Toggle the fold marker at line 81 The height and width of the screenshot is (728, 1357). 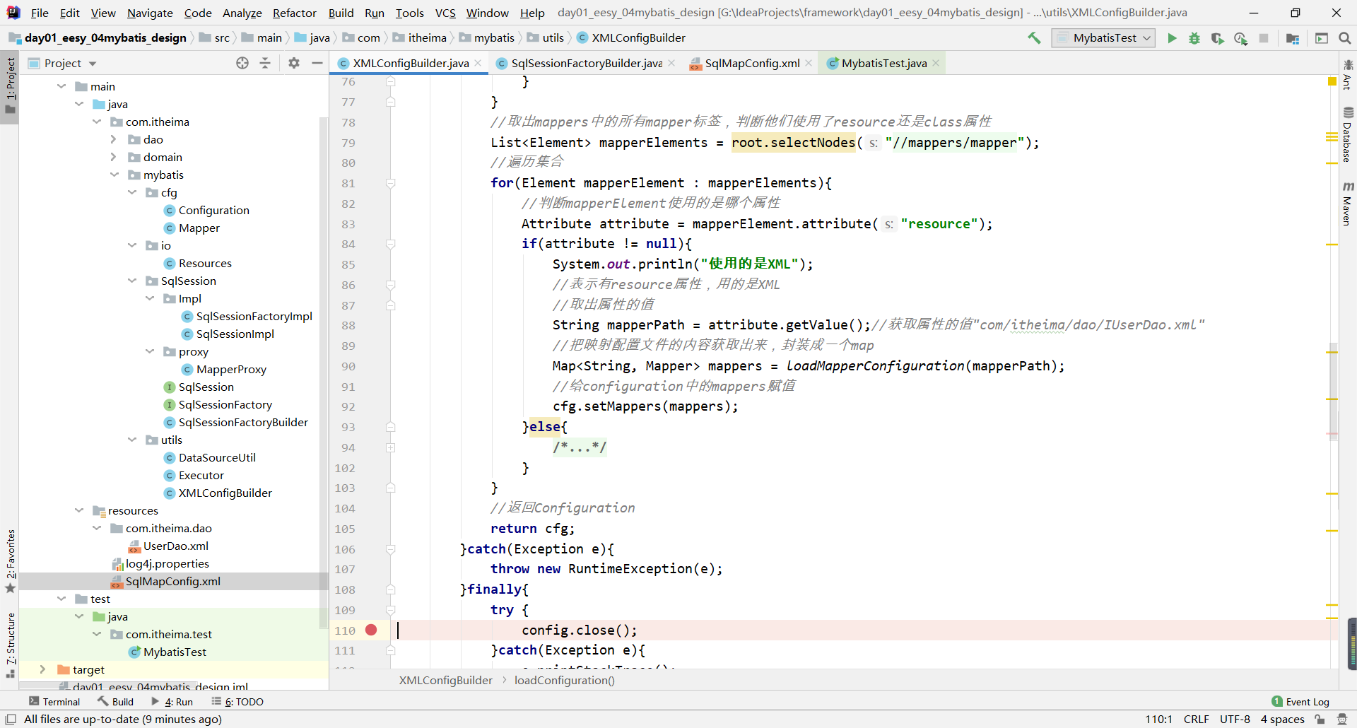[x=390, y=183]
